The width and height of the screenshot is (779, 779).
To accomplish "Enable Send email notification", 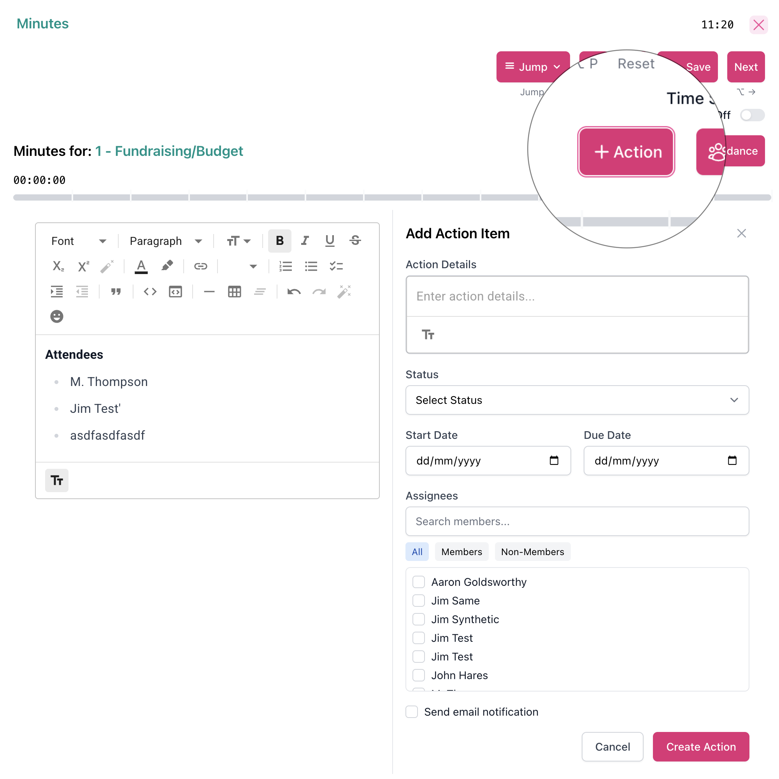I will tap(411, 712).
